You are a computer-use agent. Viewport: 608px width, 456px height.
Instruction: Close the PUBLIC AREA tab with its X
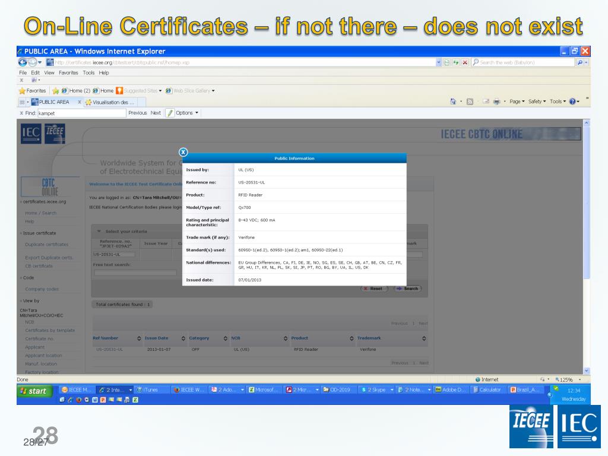tap(79, 102)
